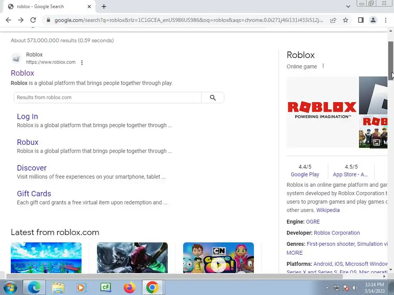Screen dimensions: 394x295
Task: Go forward using the browser forward arrow
Action: [x=21, y=20]
